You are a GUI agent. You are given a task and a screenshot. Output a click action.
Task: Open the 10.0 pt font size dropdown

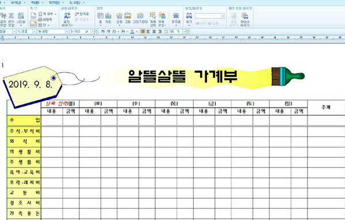(93, 32)
